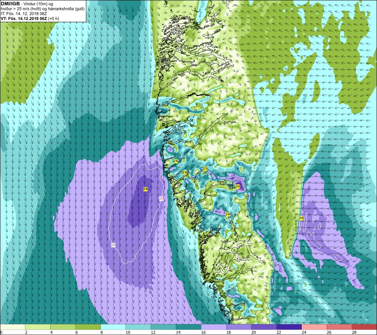Image resolution: width=377 pixels, height=335 pixels.
Task: Click the 'VT: Fös. 14.12.2018 06Z' valid time
Action: (x=24, y=19)
